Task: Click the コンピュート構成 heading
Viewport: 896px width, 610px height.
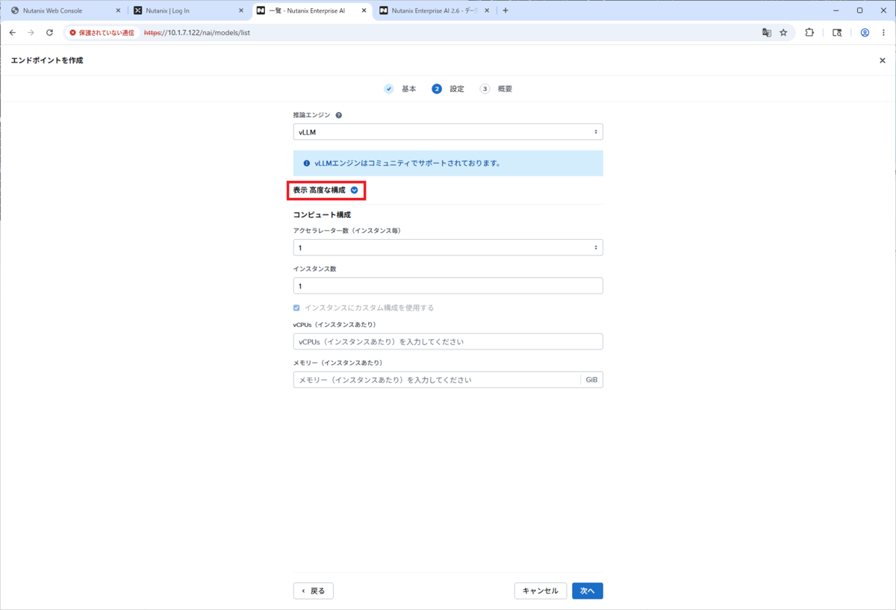Action: pos(323,215)
